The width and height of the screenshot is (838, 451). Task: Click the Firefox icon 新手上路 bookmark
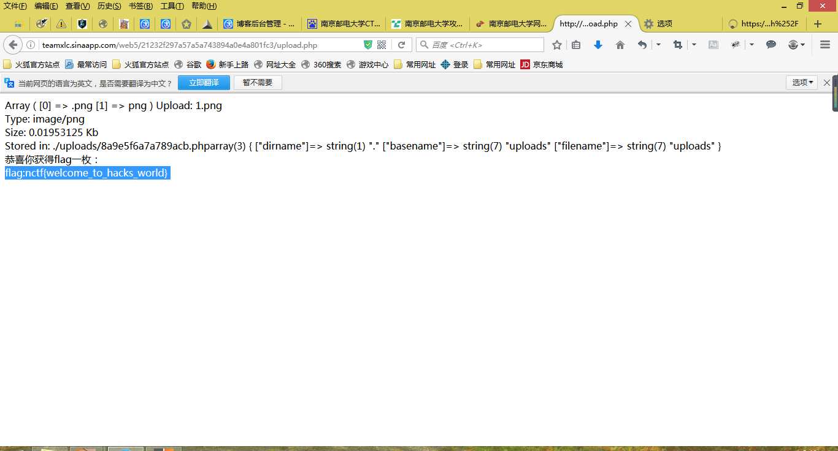tap(228, 64)
